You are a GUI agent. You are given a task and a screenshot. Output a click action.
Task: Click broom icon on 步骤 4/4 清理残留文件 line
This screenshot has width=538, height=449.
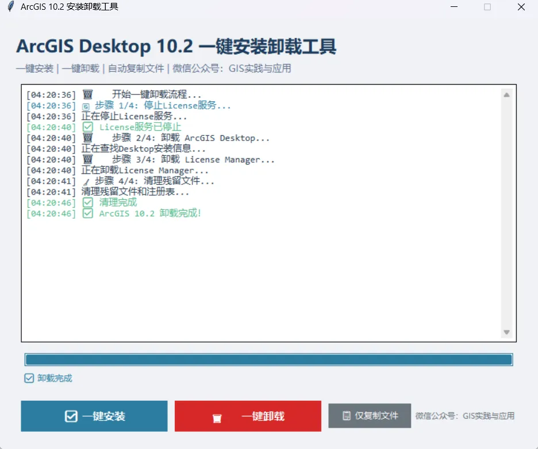pos(86,182)
